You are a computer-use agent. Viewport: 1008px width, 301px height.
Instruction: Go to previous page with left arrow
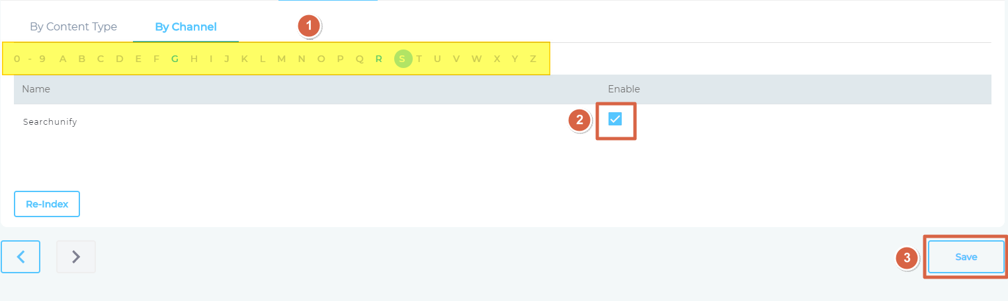coord(21,257)
